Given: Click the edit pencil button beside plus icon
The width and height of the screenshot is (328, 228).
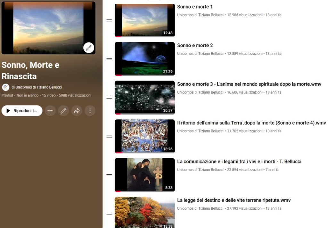Looking at the screenshot, I should [63, 111].
